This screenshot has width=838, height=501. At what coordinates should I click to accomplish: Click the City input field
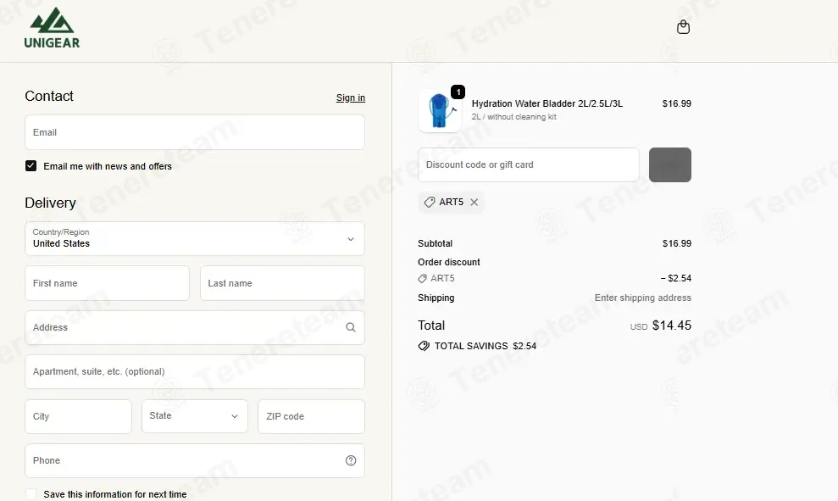click(78, 416)
